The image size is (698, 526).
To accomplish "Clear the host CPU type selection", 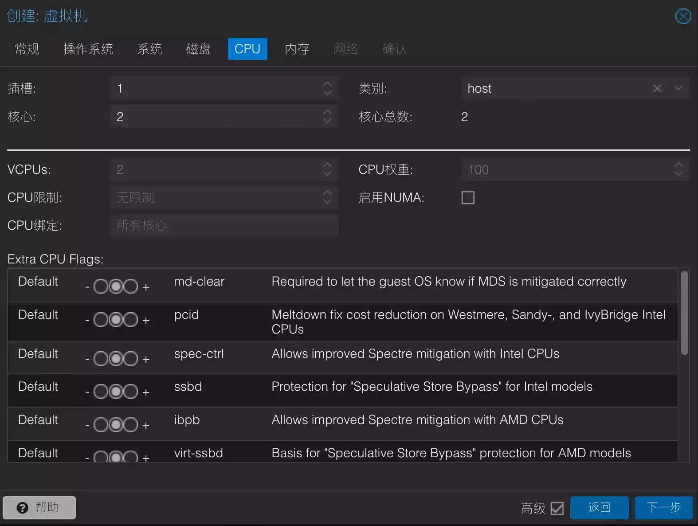I will [x=657, y=88].
